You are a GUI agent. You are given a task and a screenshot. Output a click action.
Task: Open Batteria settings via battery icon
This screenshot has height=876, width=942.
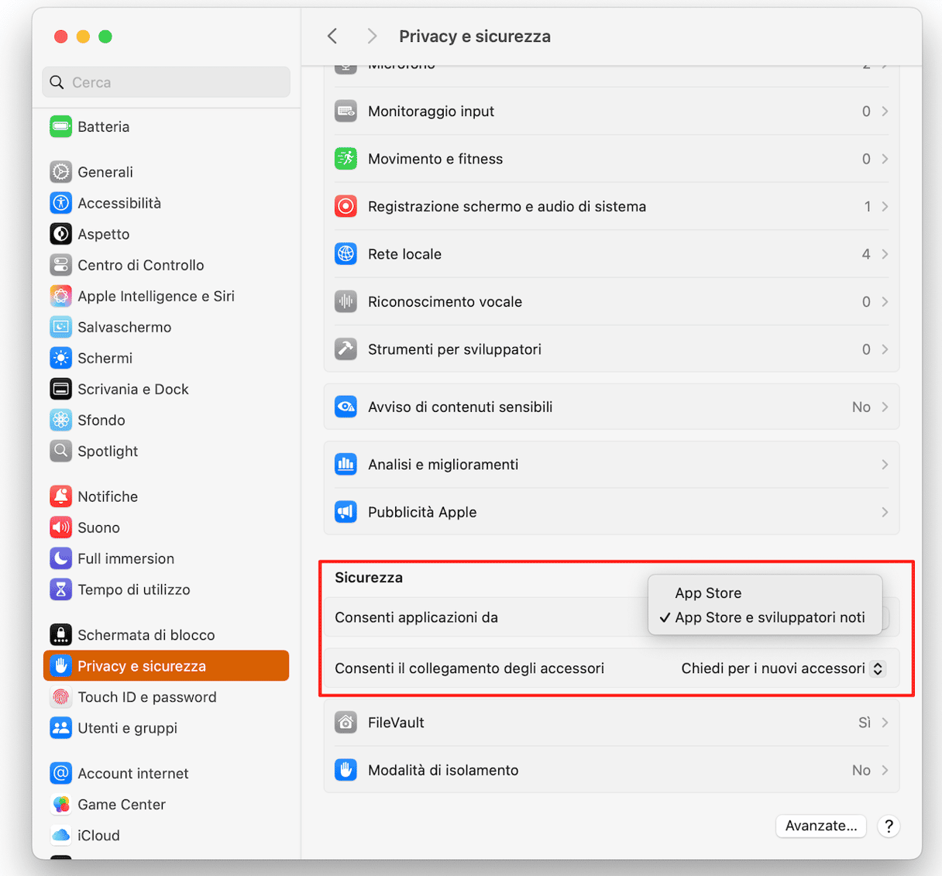[60, 126]
